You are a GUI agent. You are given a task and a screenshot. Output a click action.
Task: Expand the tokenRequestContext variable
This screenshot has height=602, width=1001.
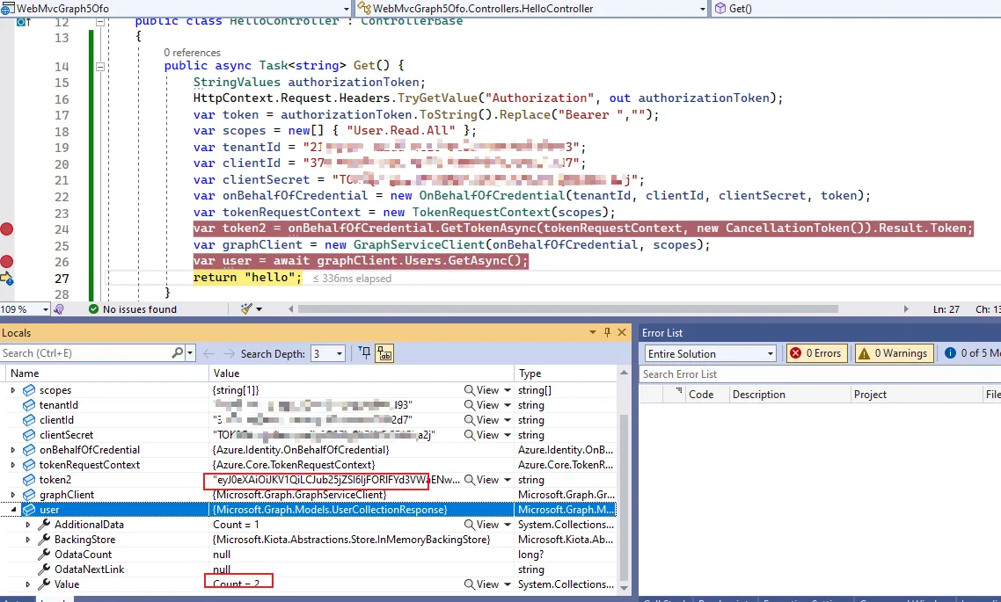(13, 465)
